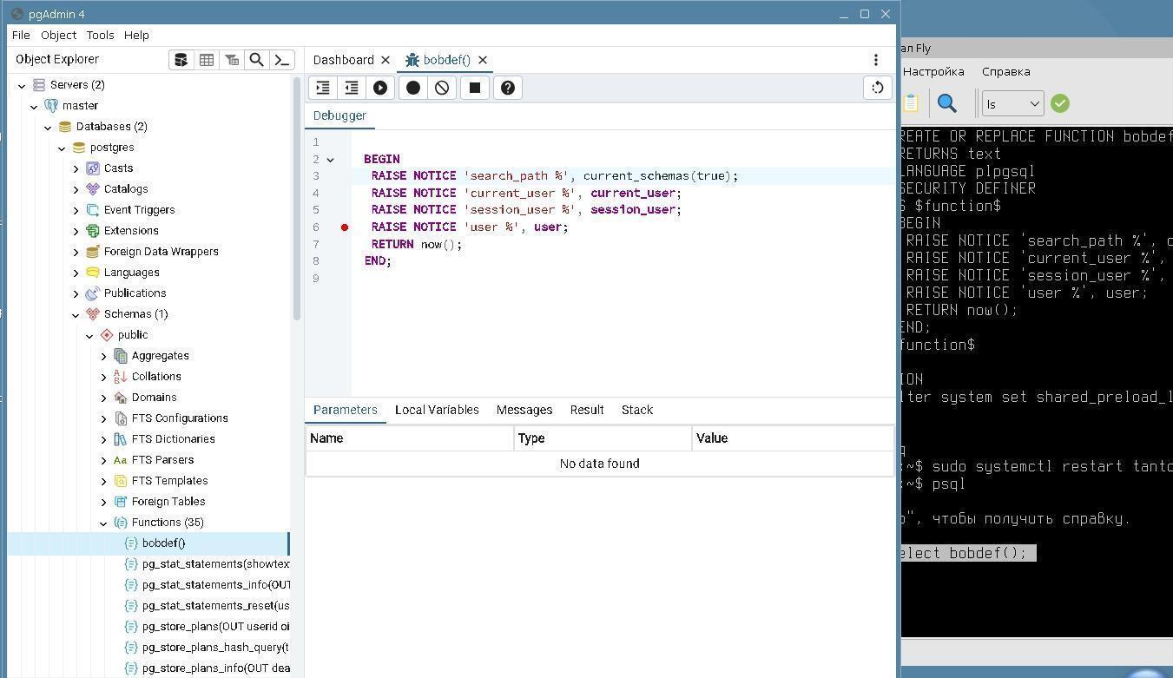Stop the debugging session
Screen dimensions: 1173x678
[475, 88]
